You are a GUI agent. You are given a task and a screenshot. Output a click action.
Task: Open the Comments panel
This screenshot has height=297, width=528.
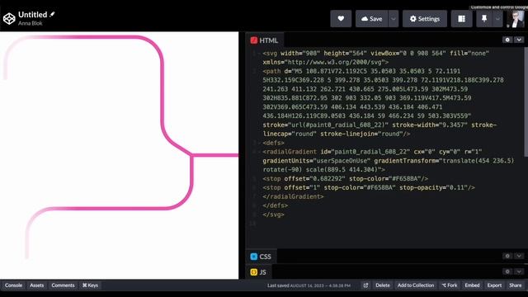pyautogui.click(x=63, y=285)
